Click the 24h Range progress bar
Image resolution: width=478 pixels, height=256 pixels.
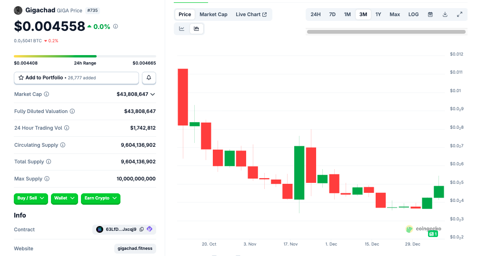[x=85, y=56]
